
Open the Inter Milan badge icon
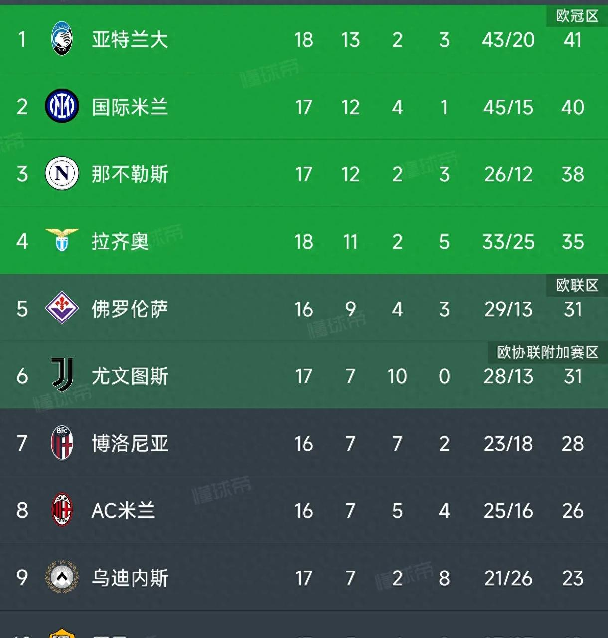point(62,106)
